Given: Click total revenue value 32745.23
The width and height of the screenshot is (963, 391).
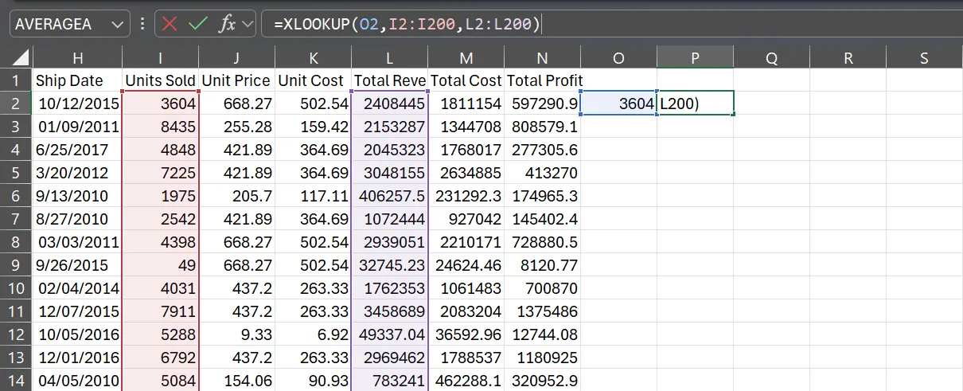Looking at the screenshot, I should [389, 265].
